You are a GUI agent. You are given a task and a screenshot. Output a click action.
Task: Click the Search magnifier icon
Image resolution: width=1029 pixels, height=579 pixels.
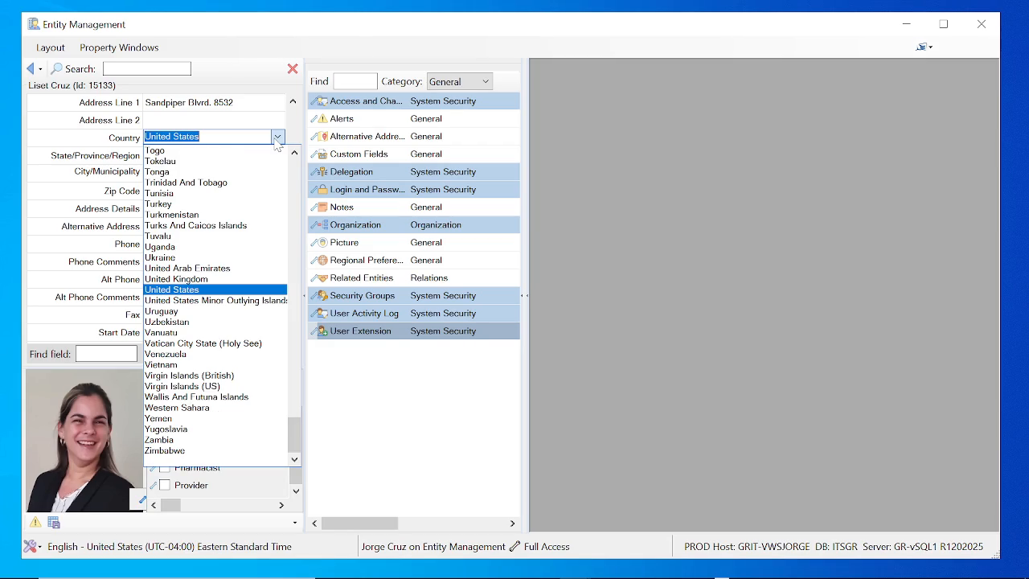[56, 69]
